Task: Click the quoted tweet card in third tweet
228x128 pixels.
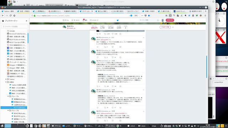Action: coord(120,78)
